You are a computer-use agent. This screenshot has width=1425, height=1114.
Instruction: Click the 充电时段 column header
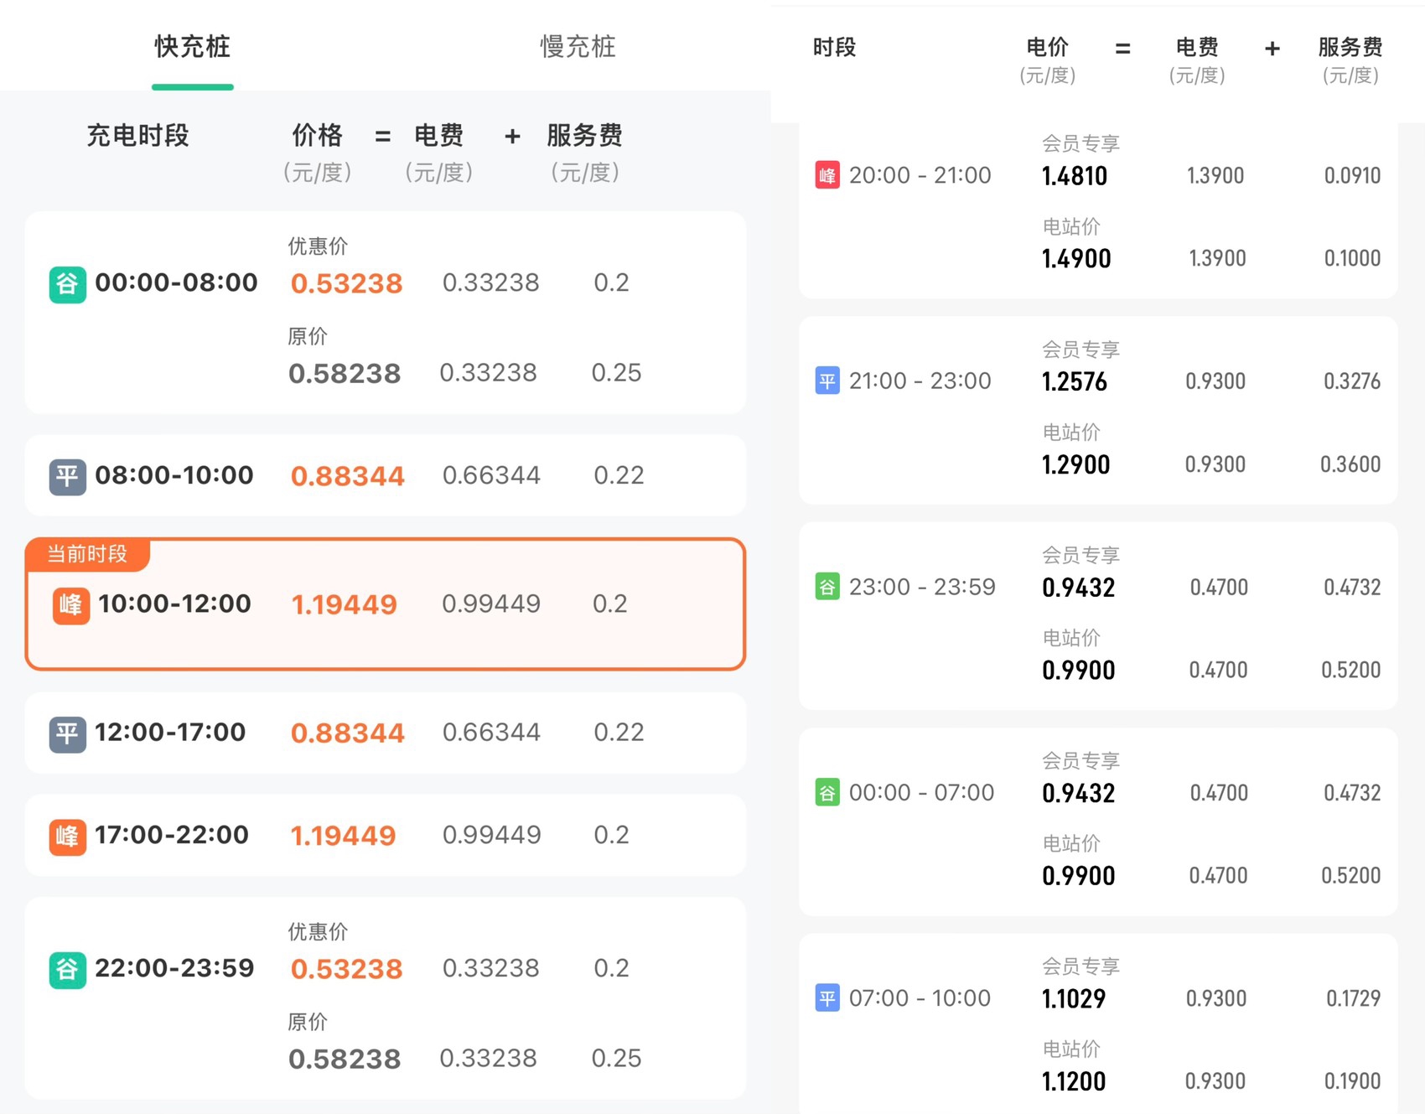(x=138, y=136)
